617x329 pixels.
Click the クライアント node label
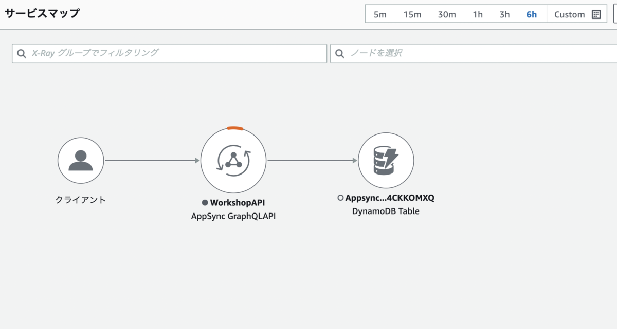(x=81, y=200)
